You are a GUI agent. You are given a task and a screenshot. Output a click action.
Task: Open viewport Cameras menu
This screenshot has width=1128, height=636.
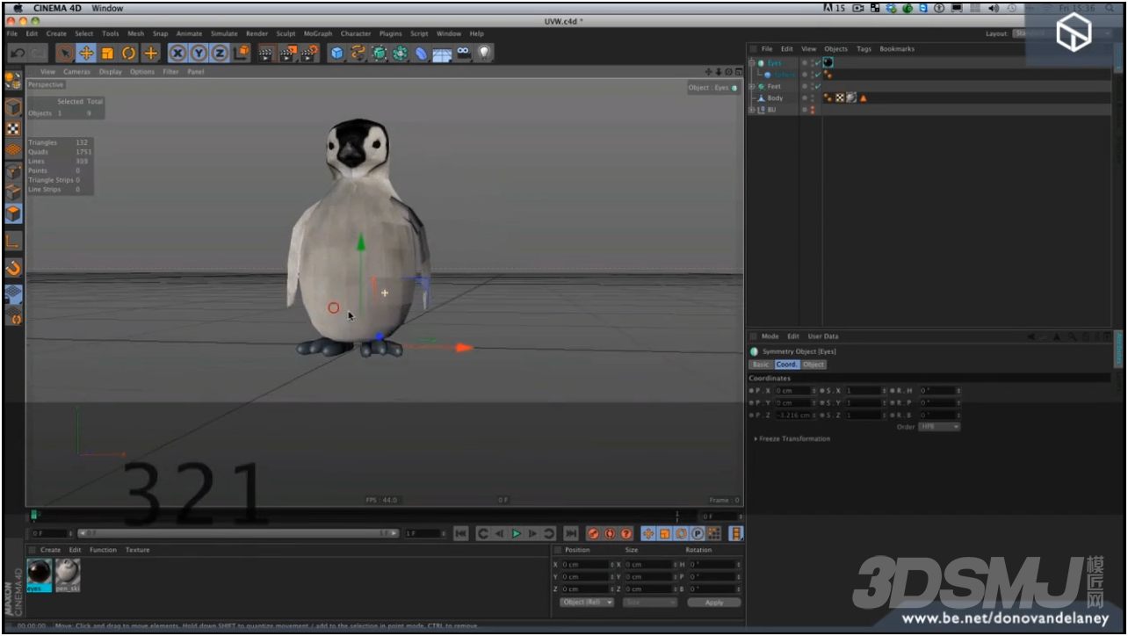[76, 72]
